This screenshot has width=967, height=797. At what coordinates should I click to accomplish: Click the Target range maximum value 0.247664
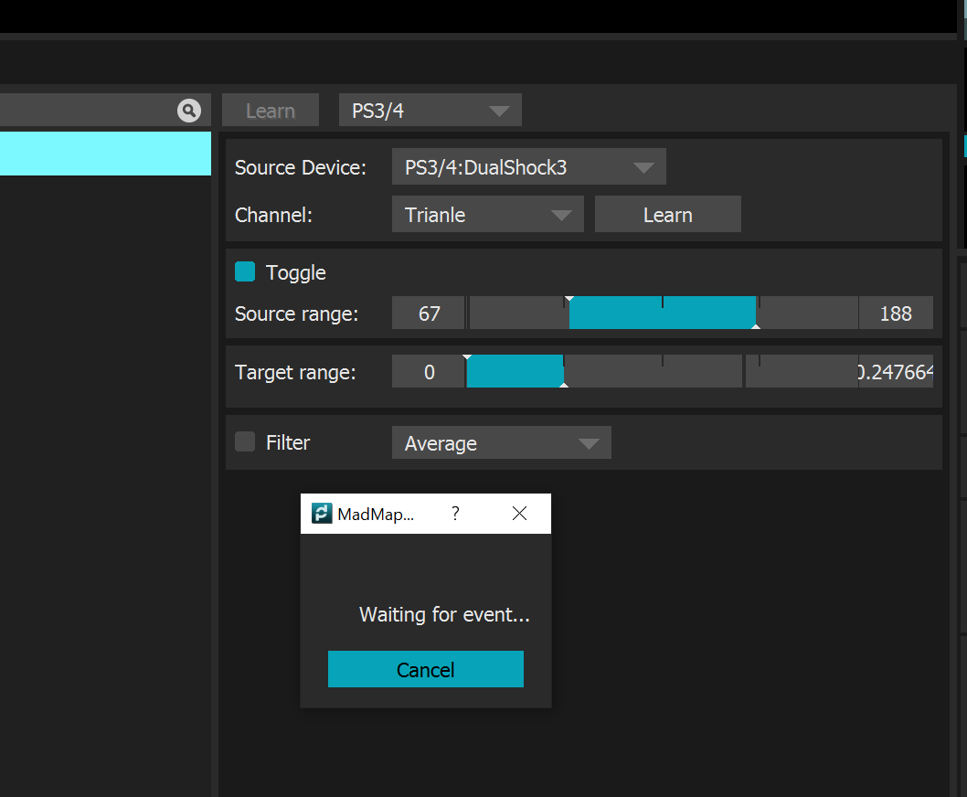point(896,372)
